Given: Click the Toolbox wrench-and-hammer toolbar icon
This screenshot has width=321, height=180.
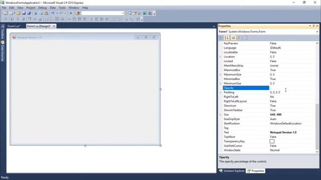Looking at the screenshot, I should pyautogui.click(x=139, y=13).
